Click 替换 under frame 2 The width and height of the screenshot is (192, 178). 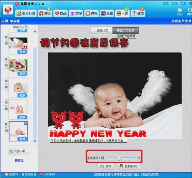[22, 52]
